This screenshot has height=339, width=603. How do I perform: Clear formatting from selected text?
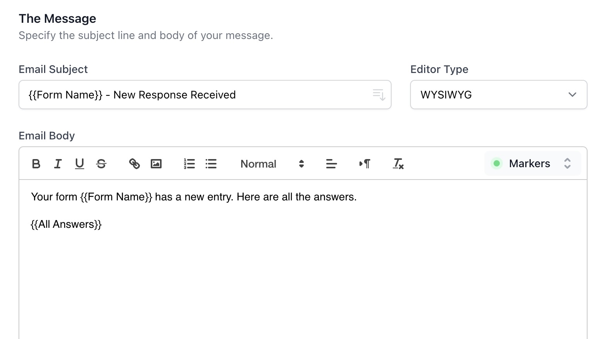(x=398, y=164)
